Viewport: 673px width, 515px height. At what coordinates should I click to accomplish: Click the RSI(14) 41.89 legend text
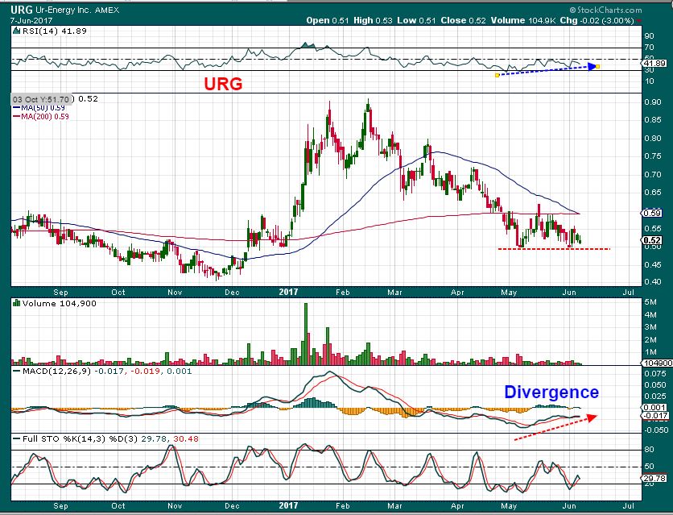pos(54,31)
